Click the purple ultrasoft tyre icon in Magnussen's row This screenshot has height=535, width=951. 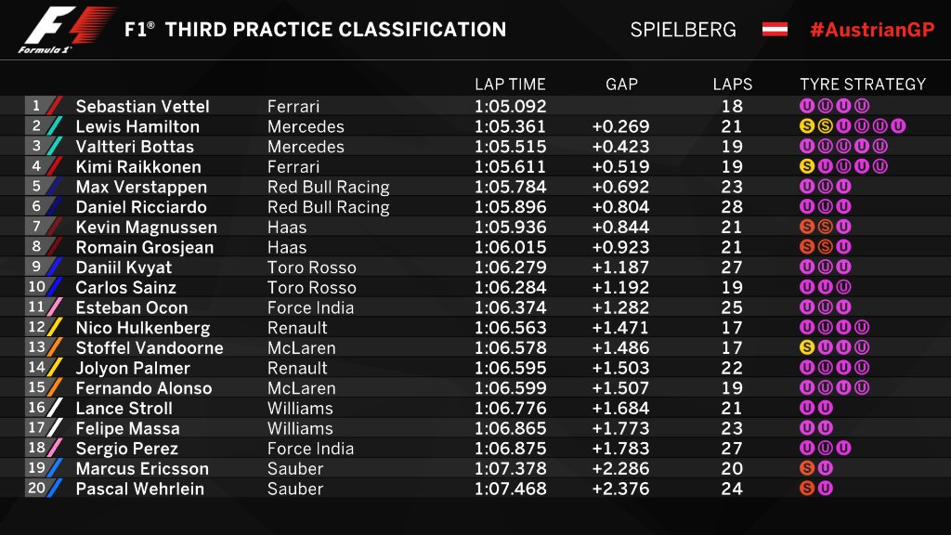tap(842, 228)
